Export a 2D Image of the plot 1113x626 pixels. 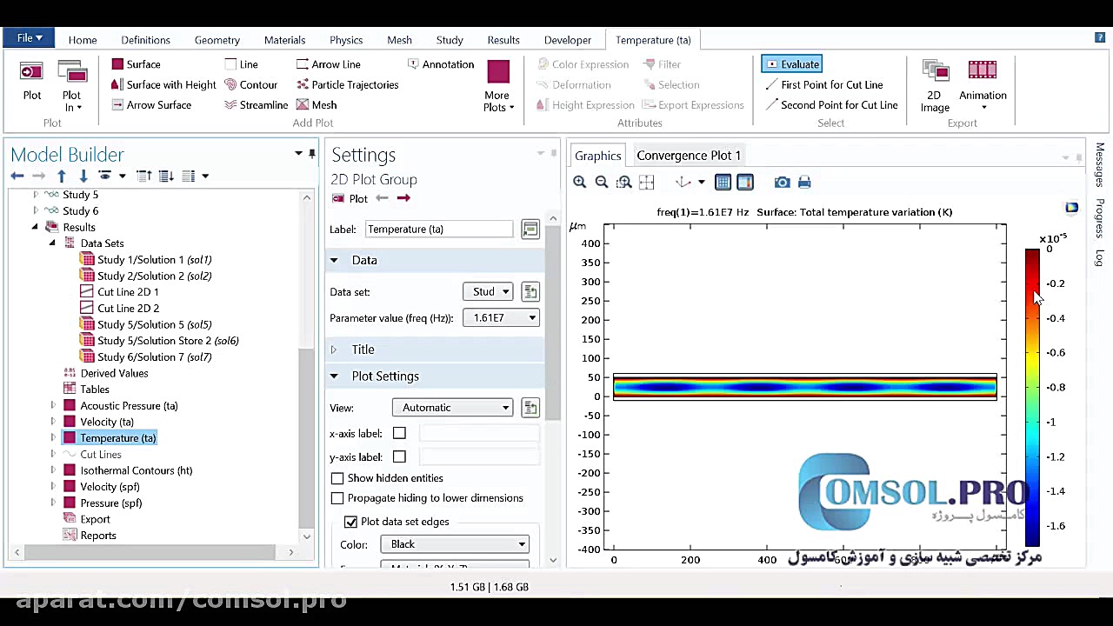[x=935, y=85]
